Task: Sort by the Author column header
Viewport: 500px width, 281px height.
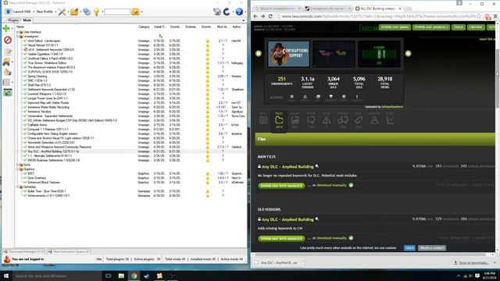Action: pos(236,27)
